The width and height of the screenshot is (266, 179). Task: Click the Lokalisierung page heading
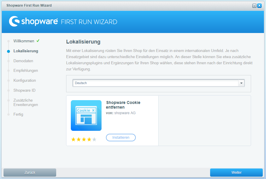(x=83, y=42)
